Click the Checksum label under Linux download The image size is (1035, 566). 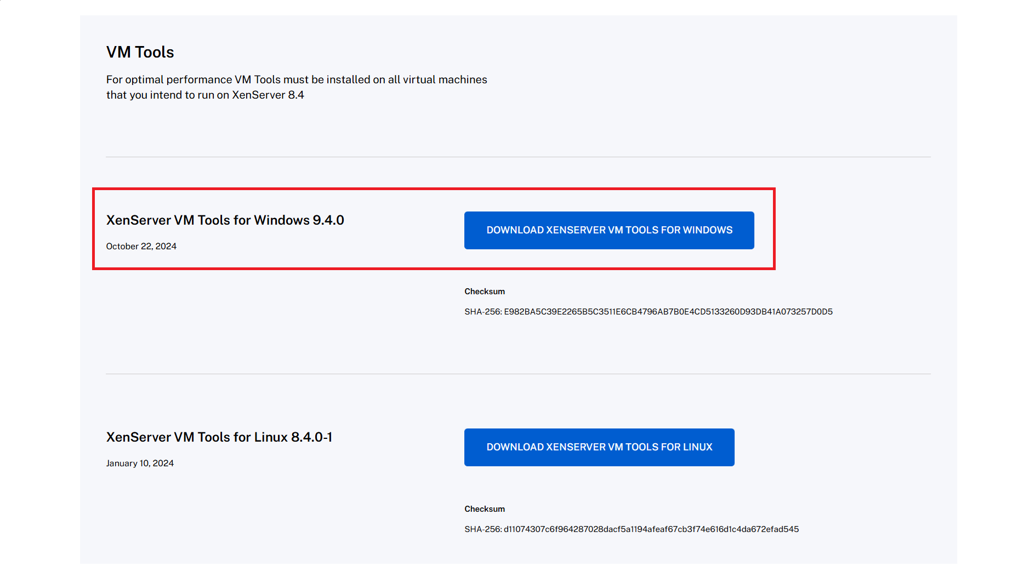pos(485,509)
